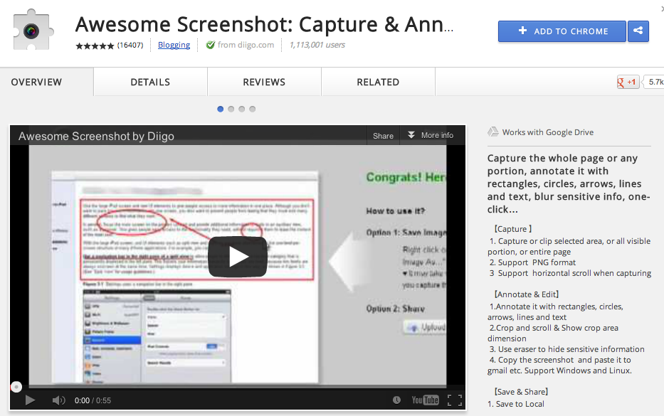The width and height of the screenshot is (664, 416).
Task: Open the video on YouTube via logo
Action: tap(425, 400)
